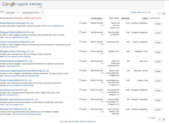
Task: Open Xiamen Hongmei Electronic Co., Ltd. listing
Action: [x=16, y=80]
